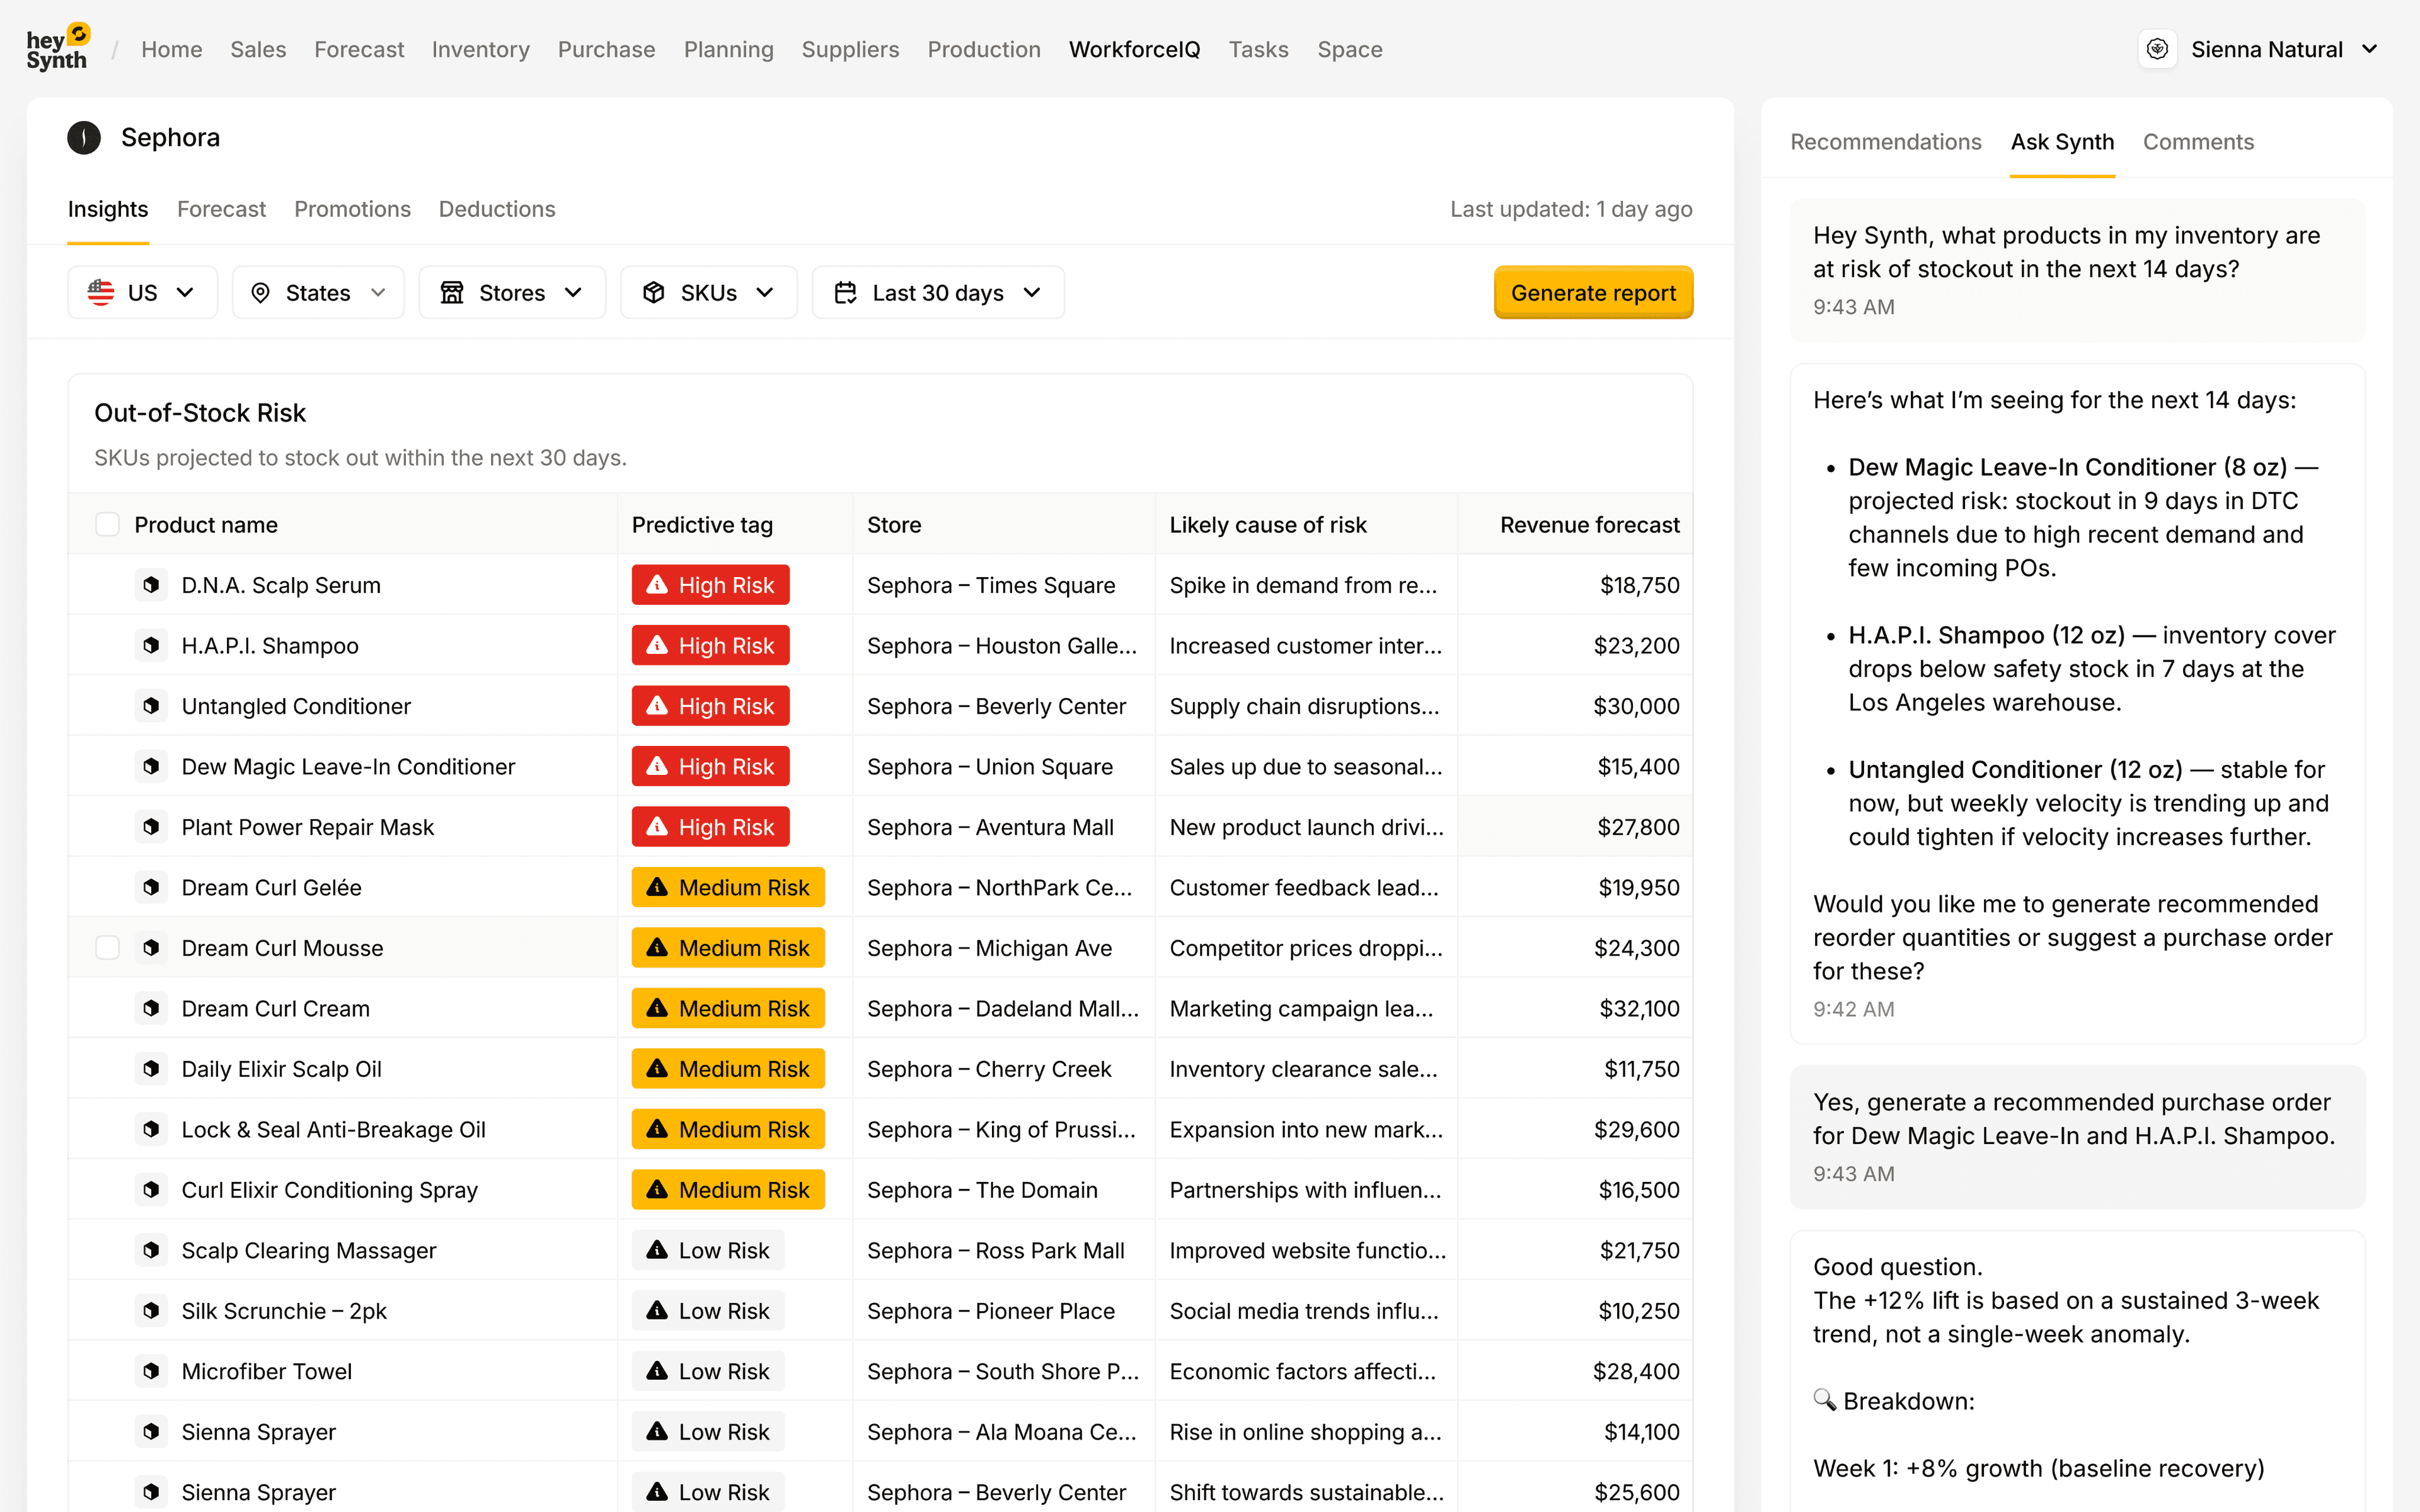Click the calendar icon in date filter
Image resolution: width=2420 pixels, height=1512 pixels.
(x=845, y=293)
